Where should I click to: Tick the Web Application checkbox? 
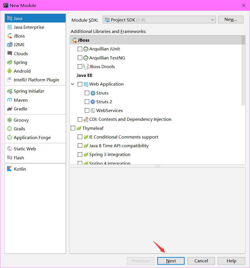point(80,84)
